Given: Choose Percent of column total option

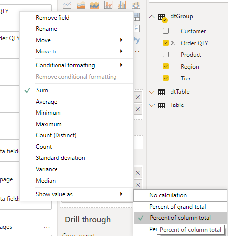Looking at the screenshot, I should coord(180,218).
